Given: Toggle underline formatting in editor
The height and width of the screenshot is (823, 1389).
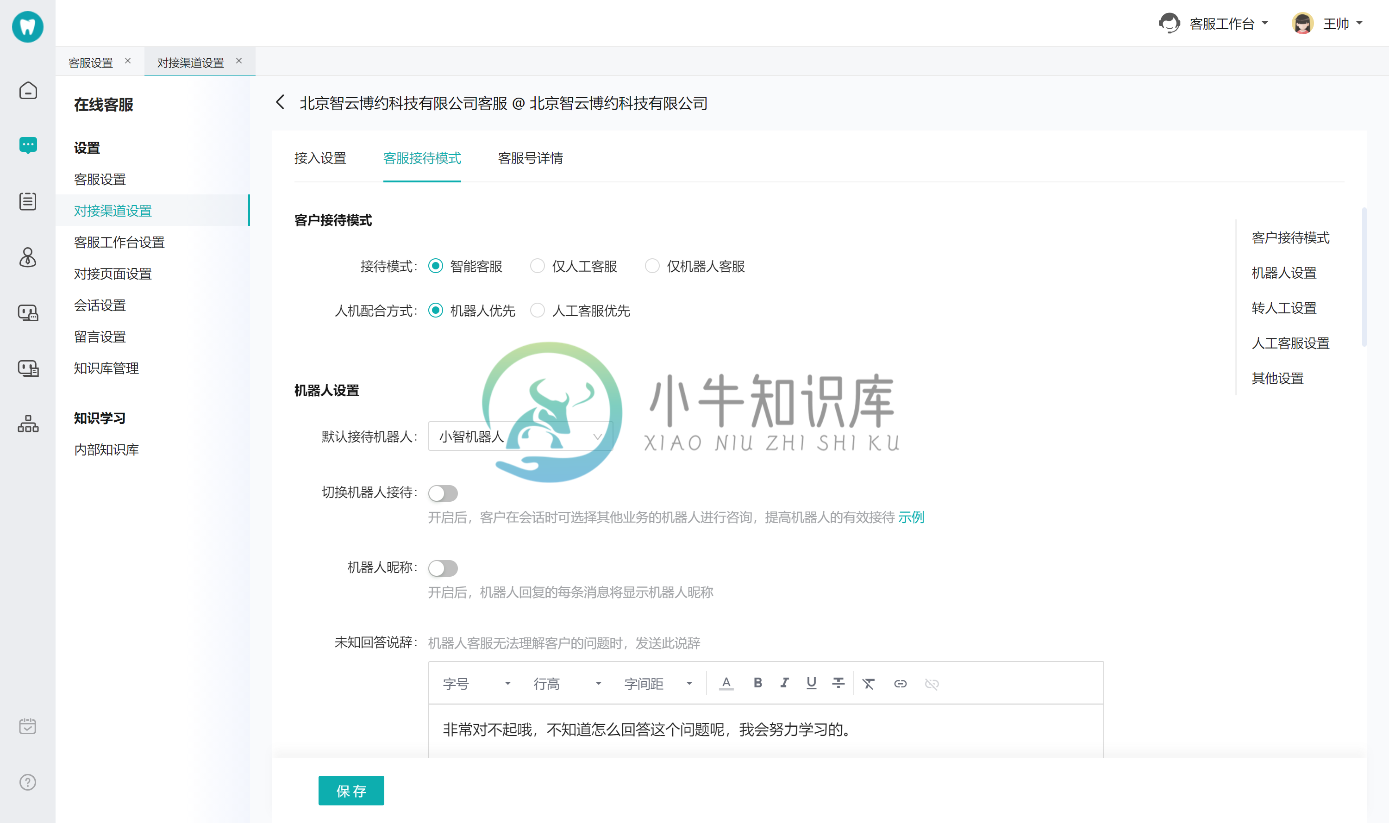Looking at the screenshot, I should 811,683.
